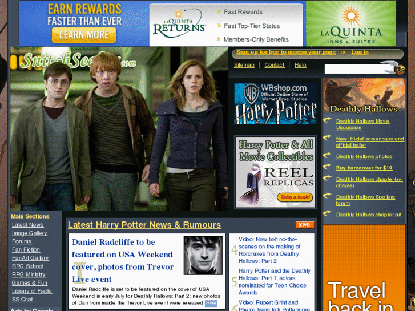This screenshot has width=415, height=311.
Task: Click arrow icon beside Buy hardcover for $19
Action: pyautogui.click(x=327, y=167)
